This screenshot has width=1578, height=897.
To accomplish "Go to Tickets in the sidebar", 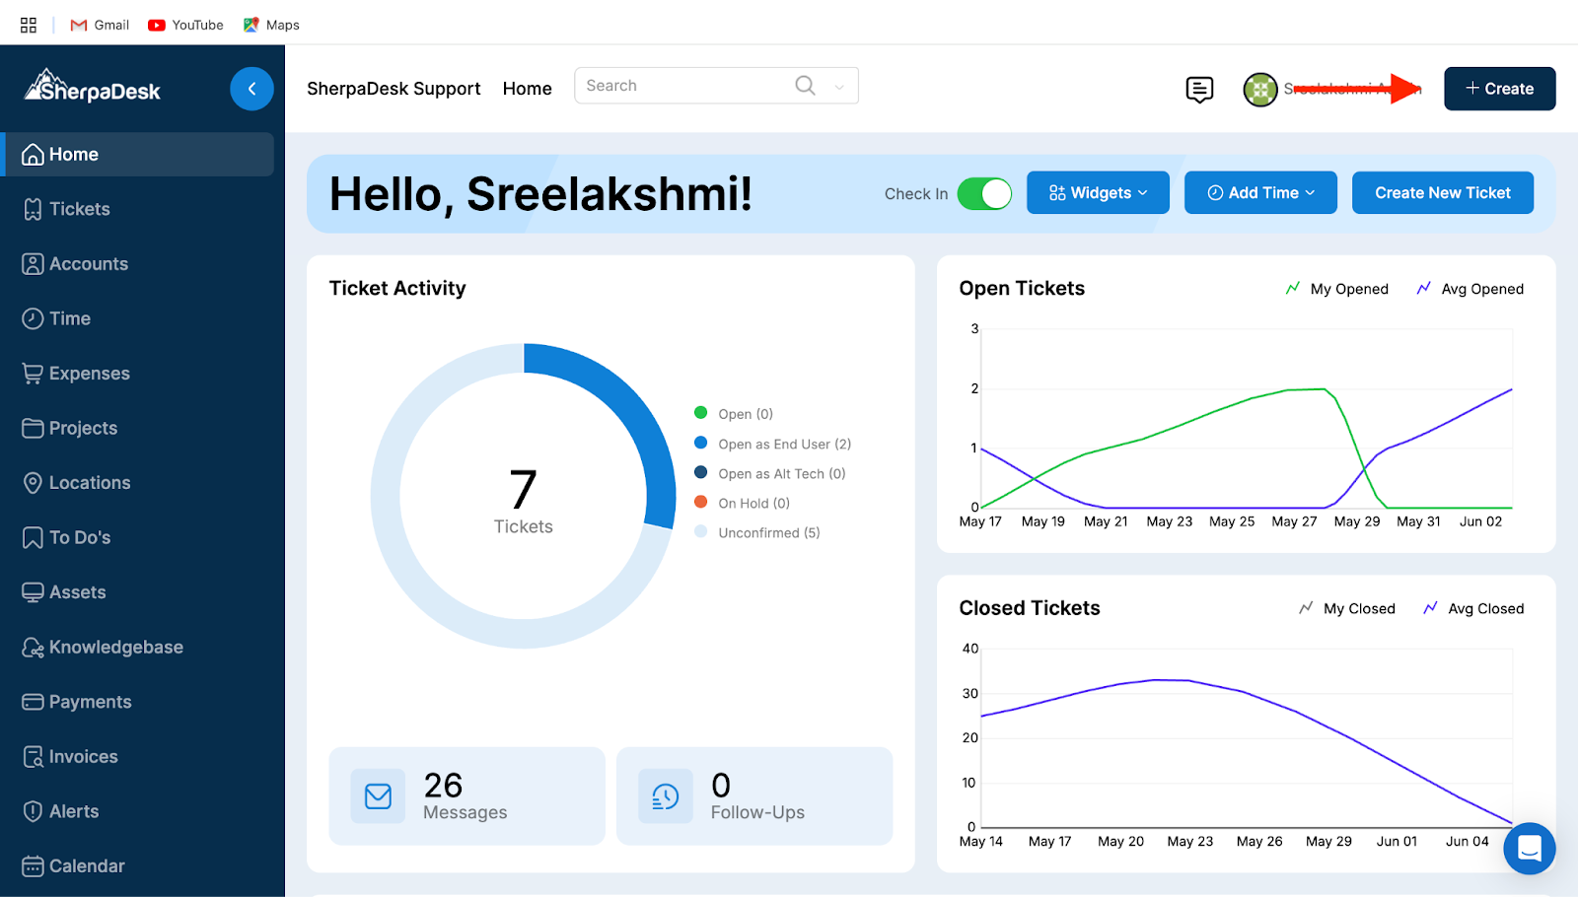I will pos(79,209).
